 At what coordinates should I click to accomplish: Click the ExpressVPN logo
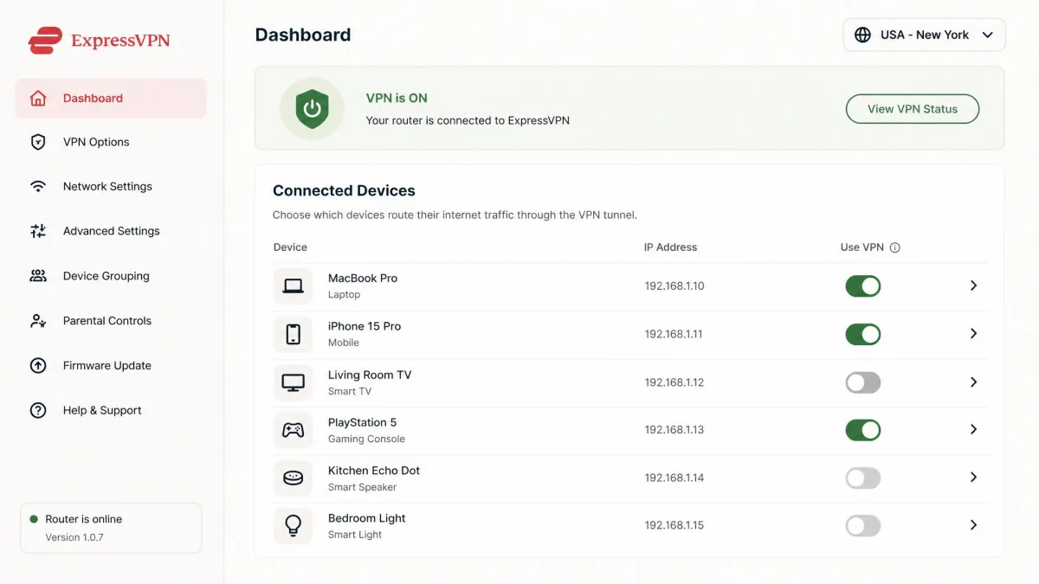click(99, 40)
